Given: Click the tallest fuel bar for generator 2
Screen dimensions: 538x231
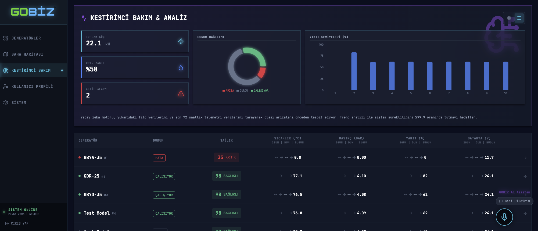Looking at the screenshot, I should [x=354, y=71].
